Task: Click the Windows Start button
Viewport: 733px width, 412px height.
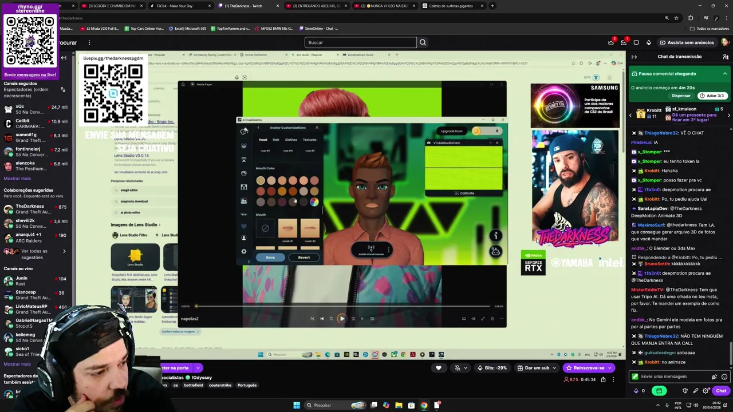Action: 297,405
